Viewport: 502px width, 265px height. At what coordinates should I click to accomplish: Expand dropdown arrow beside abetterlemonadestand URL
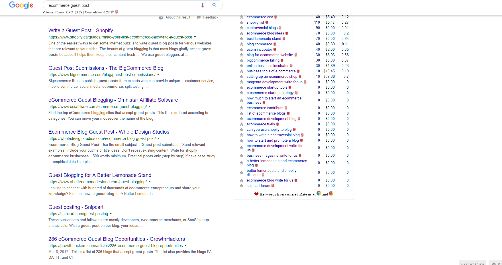[150, 182]
